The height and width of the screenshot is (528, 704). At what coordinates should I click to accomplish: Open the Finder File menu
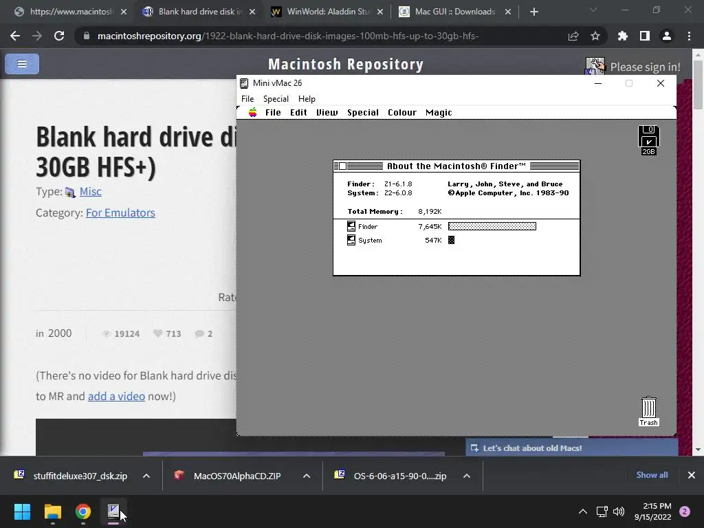coord(273,113)
